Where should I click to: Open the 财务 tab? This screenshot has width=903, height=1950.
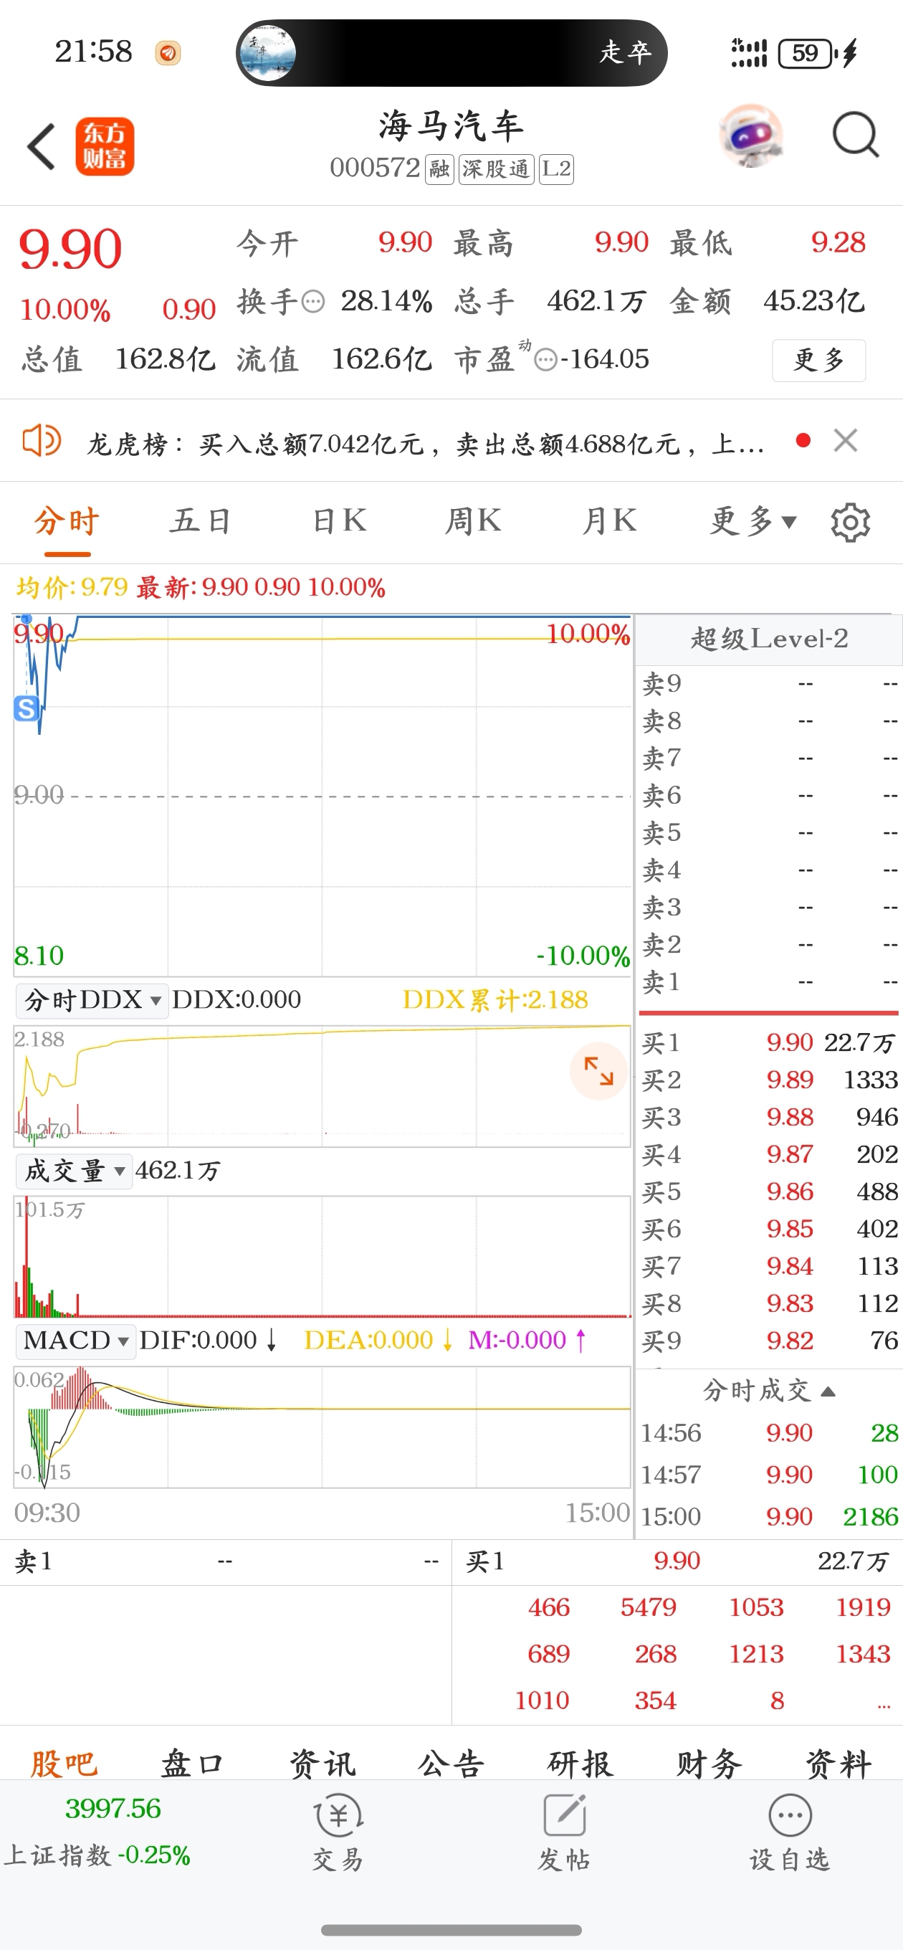(x=709, y=1763)
